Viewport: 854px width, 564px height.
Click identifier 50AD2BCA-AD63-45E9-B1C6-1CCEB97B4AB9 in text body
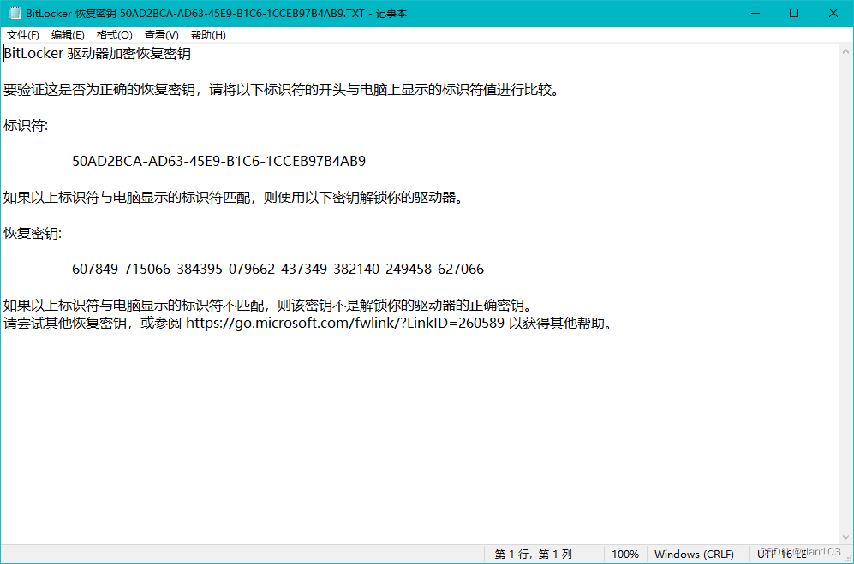pos(219,161)
